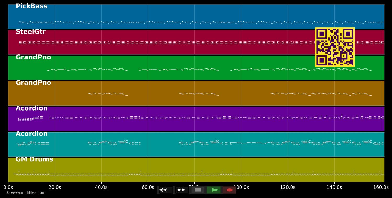Open the www.midifiles.com copyright link
The height and width of the screenshot is (198, 392).
click(x=26, y=193)
